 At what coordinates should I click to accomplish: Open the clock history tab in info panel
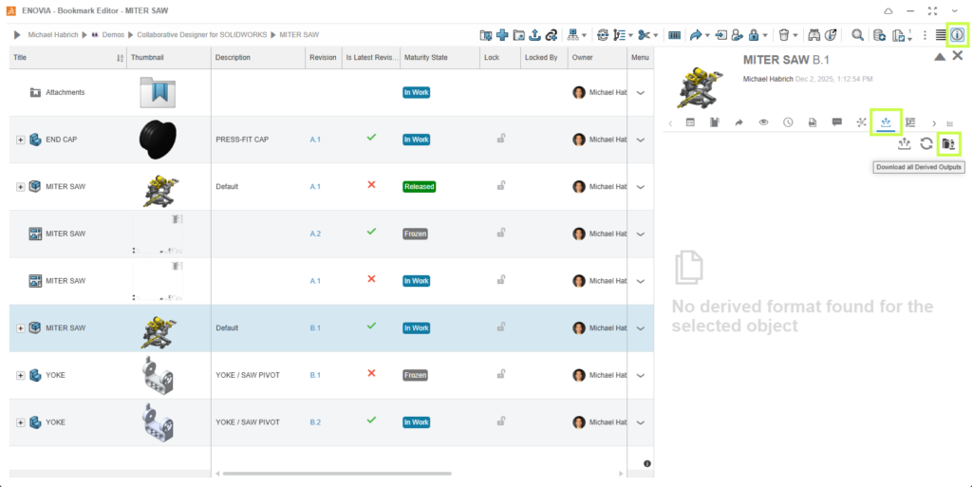coord(788,122)
